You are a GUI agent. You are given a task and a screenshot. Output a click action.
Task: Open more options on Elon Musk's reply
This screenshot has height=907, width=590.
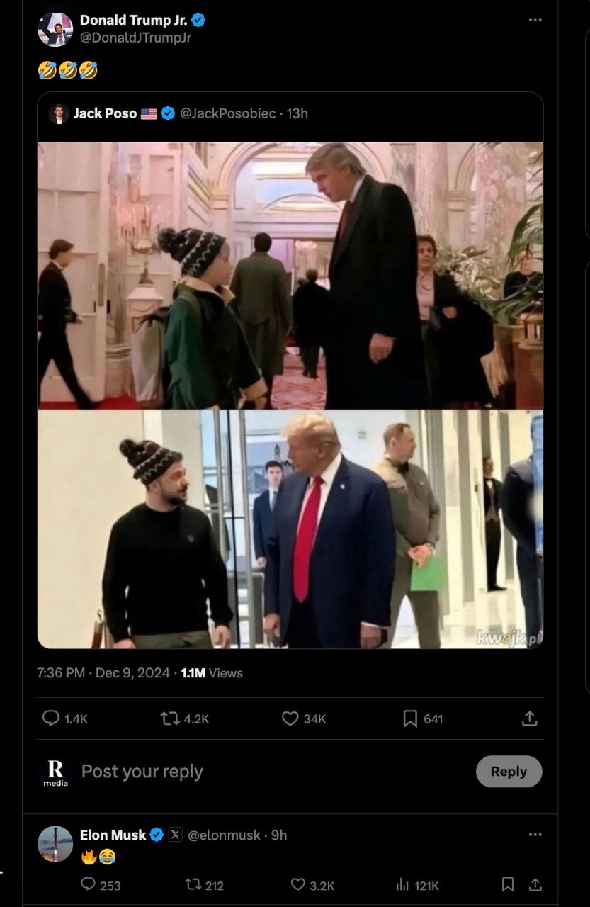coord(535,835)
